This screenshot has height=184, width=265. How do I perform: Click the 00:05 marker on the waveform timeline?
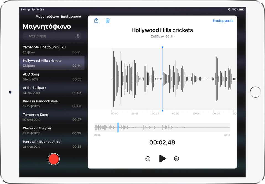click(x=216, y=113)
